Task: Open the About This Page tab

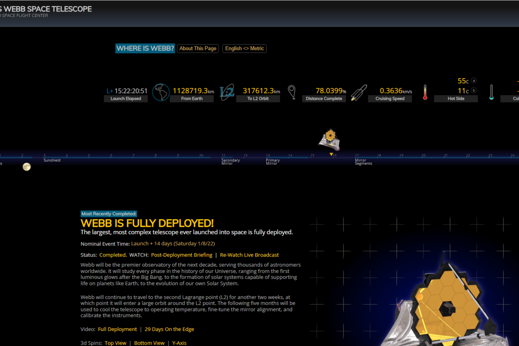Action: (198, 48)
